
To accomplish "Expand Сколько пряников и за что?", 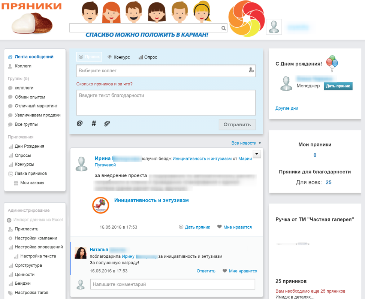I will coord(104,84).
